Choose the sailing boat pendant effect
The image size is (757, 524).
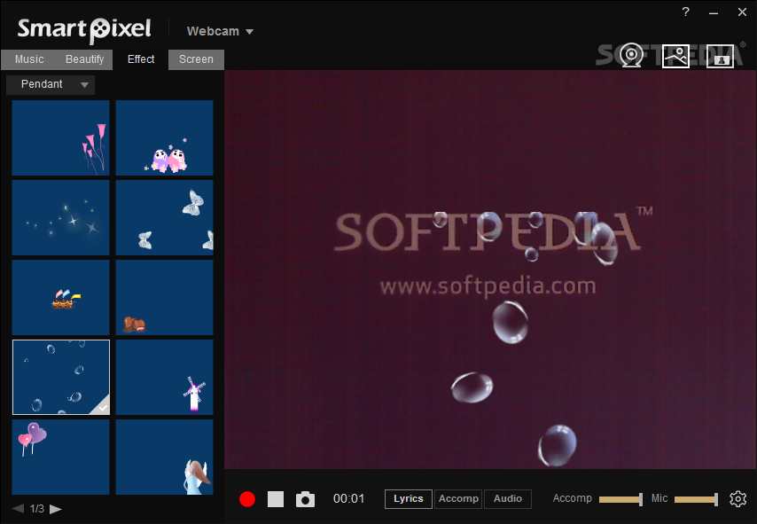point(61,297)
